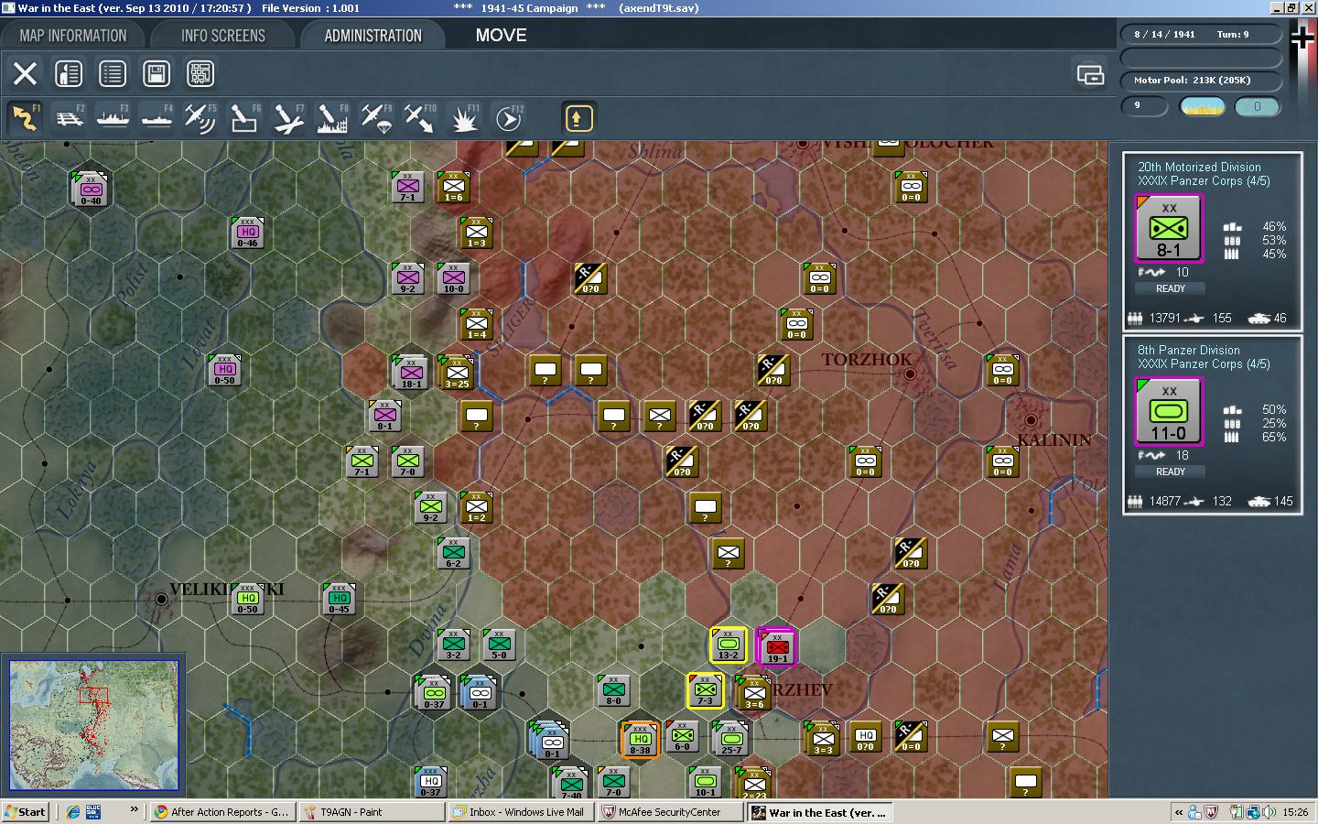Select the HQ 0-45 counter near Velikie Luki
1318x824 pixels.
[339, 599]
